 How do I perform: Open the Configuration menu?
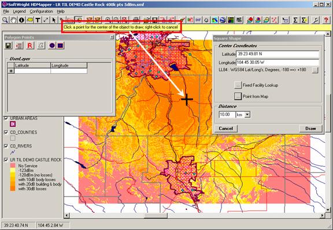[41, 12]
